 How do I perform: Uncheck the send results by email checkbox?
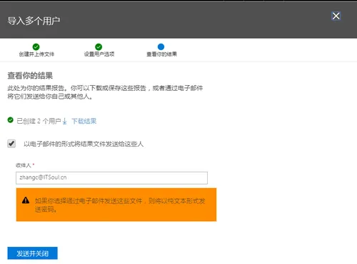tap(11, 144)
